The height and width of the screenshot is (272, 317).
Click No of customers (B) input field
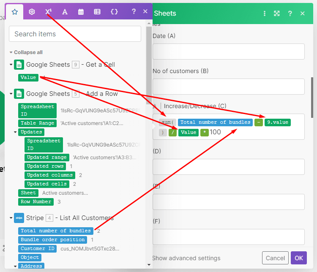click(x=228, y=87)
